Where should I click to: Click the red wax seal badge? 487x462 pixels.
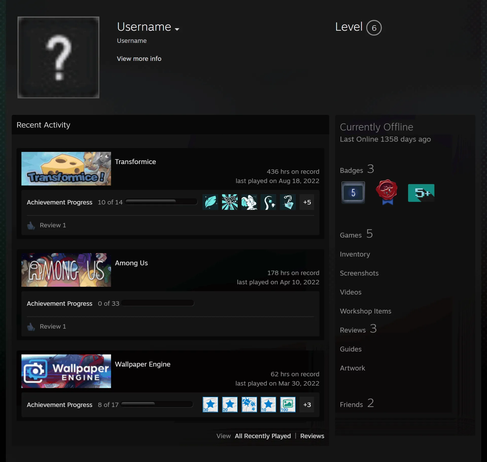tap(387, 192)
